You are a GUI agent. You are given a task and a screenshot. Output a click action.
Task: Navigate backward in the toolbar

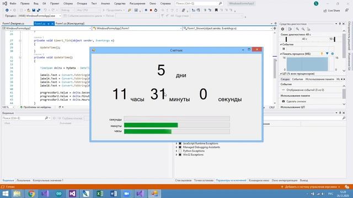[7, 10]
